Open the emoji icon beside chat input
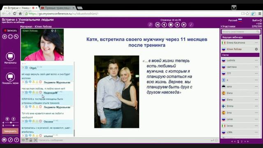The image size is (263, 148). pos(217,140)
